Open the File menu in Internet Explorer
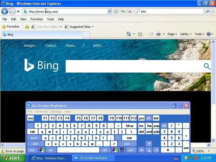The width and height of the screenshot is (216, 162). pyautogui.click(x=5, y=19)
